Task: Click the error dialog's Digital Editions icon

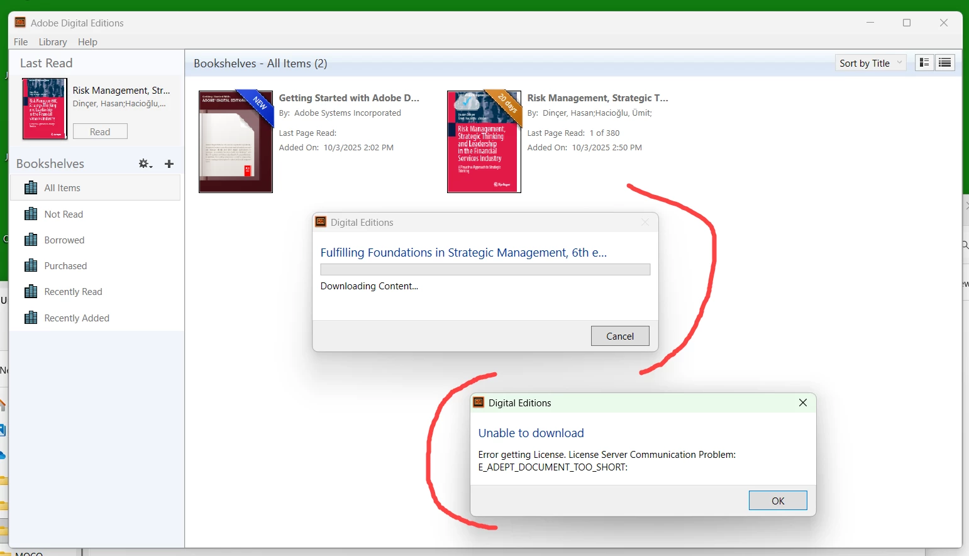Action: (x=479, y=403)
